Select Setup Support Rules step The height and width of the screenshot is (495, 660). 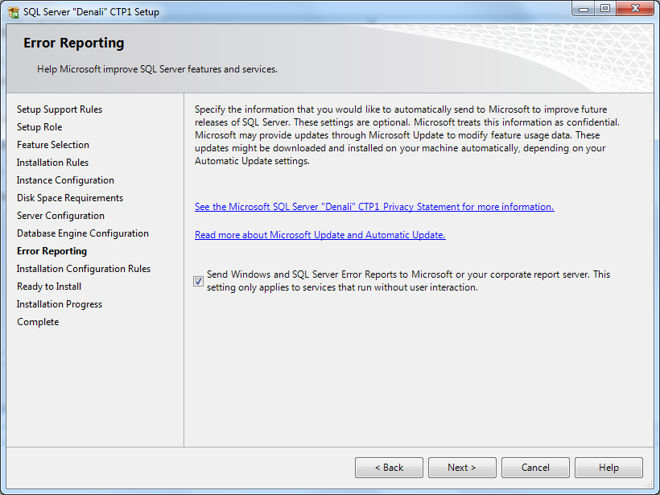click(x=60, y=109)
